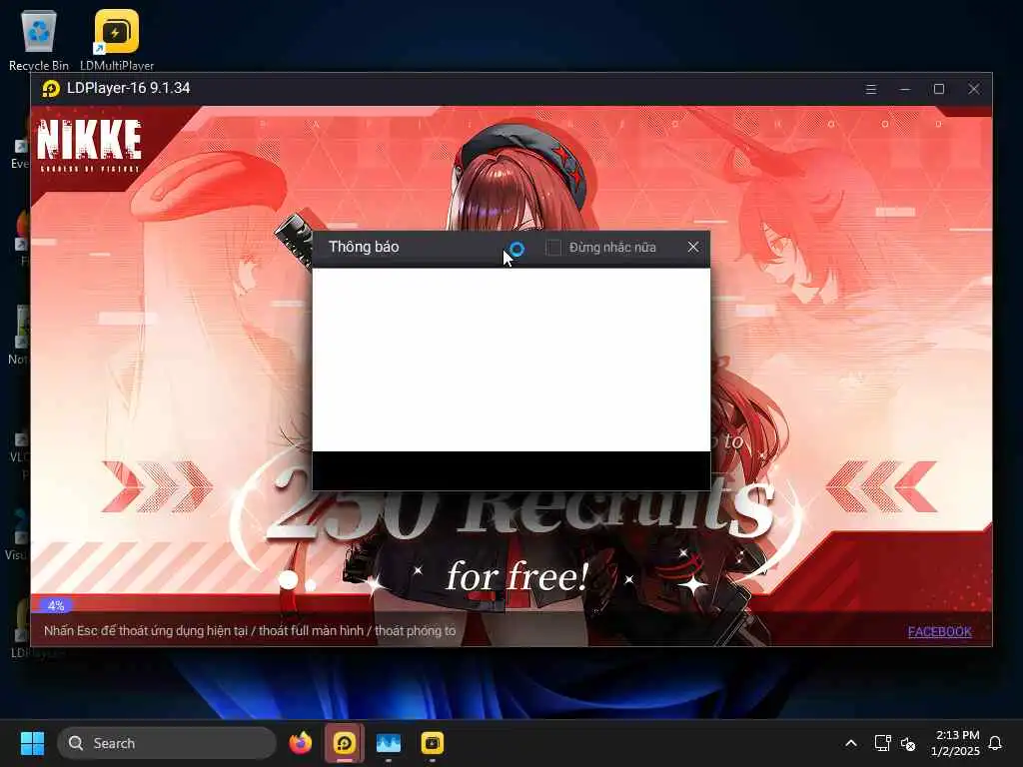The height and width of the screenshot is (767, 1023).
Task: Open the Recycle Bin desktop icon
Action: 39,40
